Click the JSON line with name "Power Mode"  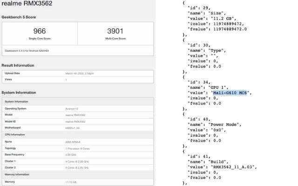(215, 125)
